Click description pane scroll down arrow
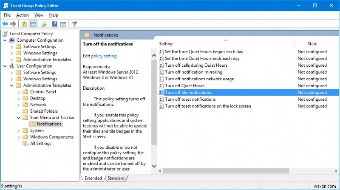 coord(154,166)
